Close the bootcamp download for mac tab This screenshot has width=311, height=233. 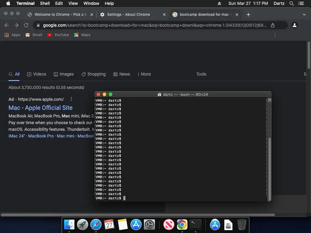(x=237, y=15)
